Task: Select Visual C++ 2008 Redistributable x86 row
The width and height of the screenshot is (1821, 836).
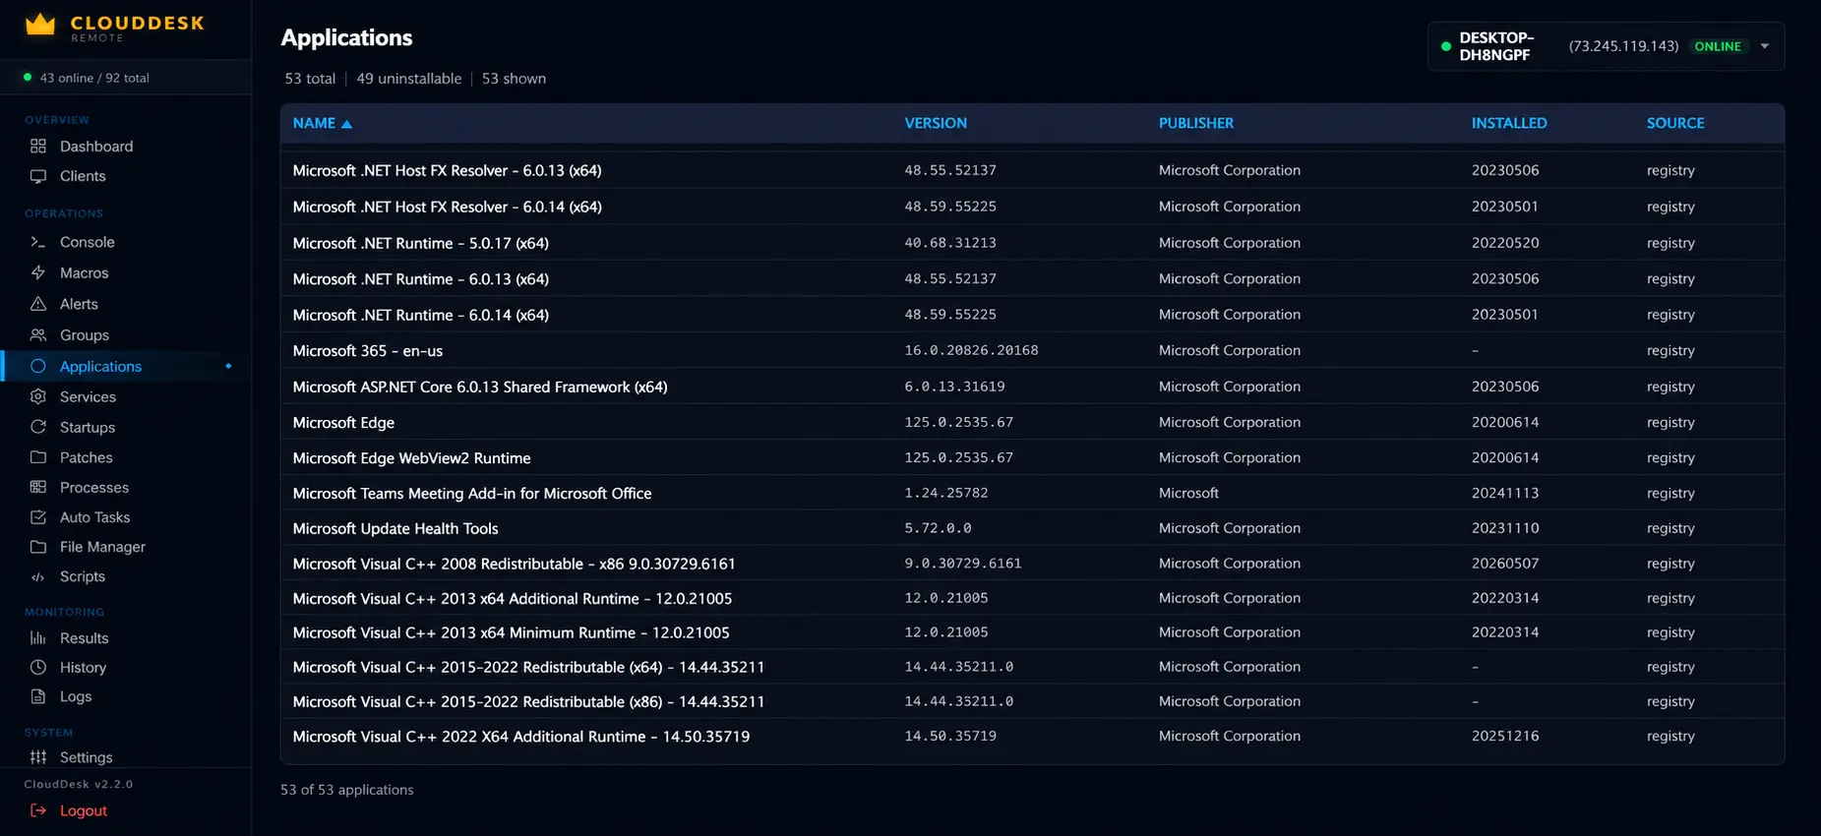Action: coord(1032,564)
